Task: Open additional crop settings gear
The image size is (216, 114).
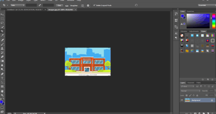Action: (x=88, y=6)
